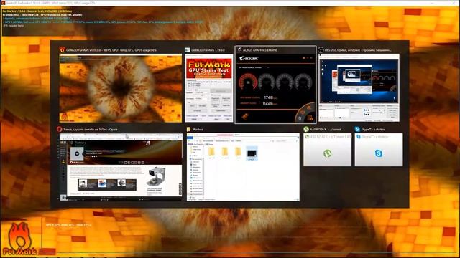Click the green uTorrent icon beside its title
This screenshot has height=258, width=460.
click(x=306, y=129)
